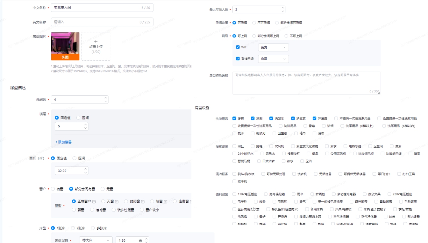428x243 pixels.
Task: Uncheck the 沐浴露 checkbox
Action: pyautogui.click(x=315, y=118)
